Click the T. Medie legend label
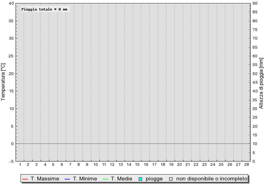269x186 pixels. pyautogui.click(x=121, y=179)
